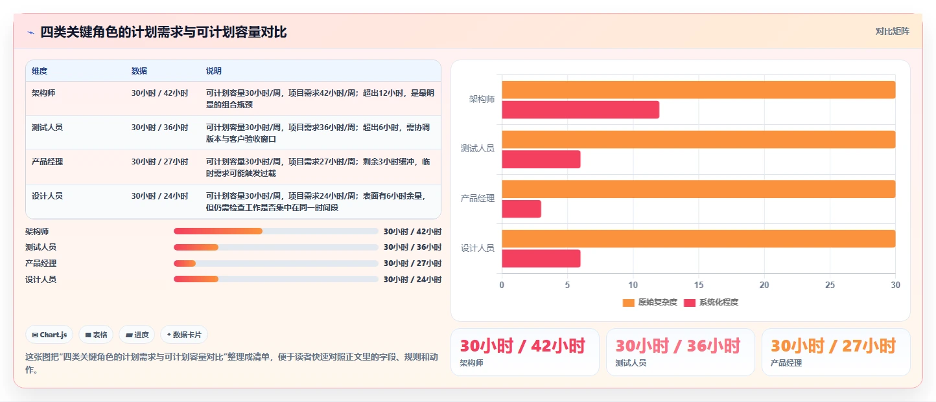Click the red bar for 架构师 in chart
This screenshot has width=936, height=402.
pyautogui.click(x=580, y=110)
